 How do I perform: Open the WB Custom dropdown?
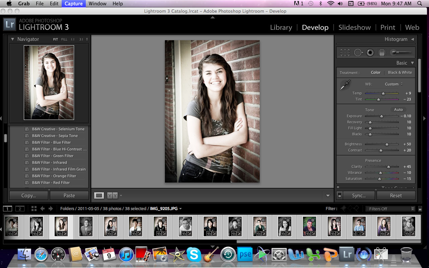394,84
